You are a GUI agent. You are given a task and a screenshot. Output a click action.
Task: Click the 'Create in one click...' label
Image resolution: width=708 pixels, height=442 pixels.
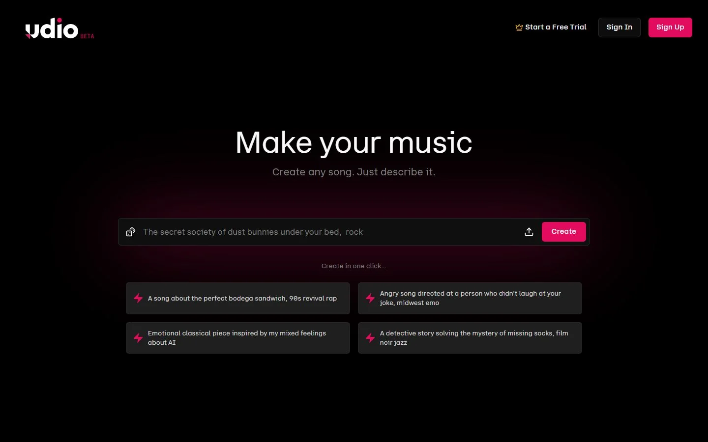click(354, 266)
